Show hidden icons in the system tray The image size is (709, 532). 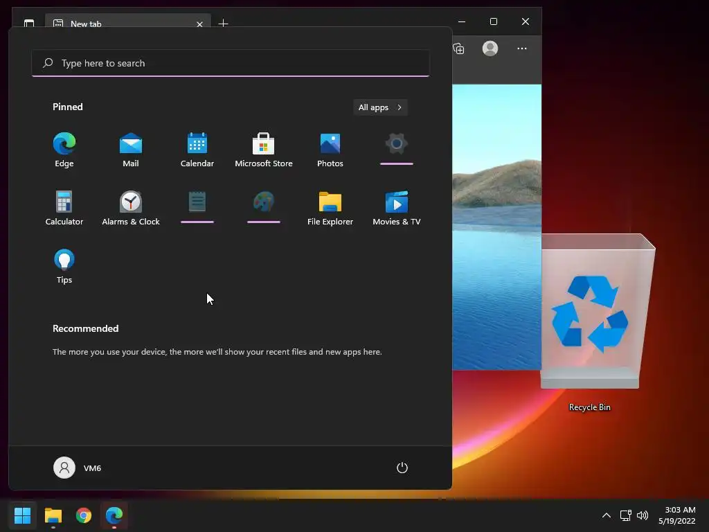coord(607,515)
